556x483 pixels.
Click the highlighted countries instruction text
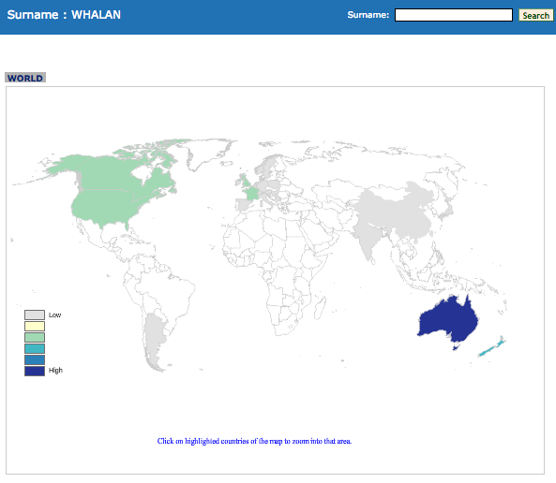pyautogui.click(x=254, y=441)
